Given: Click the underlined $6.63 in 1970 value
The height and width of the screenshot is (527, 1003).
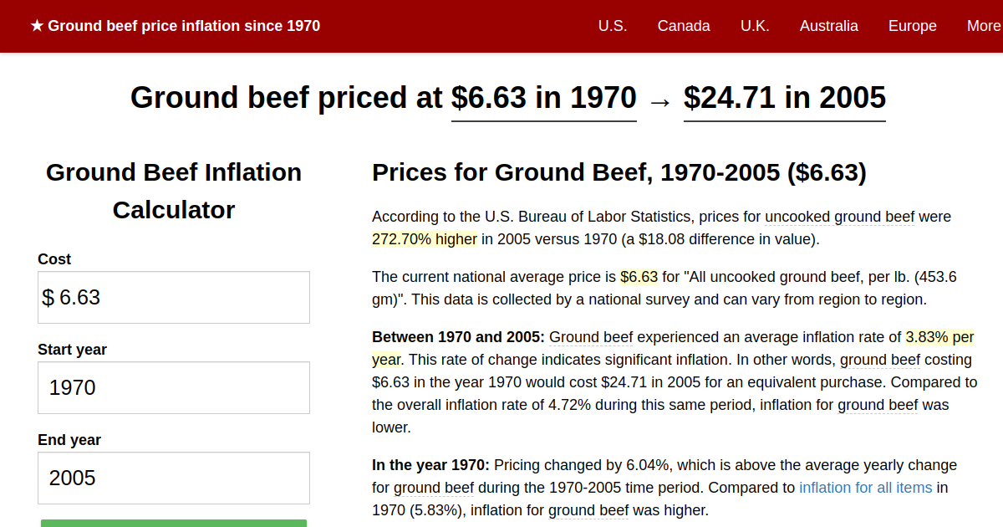Looking at the screenshot, I should coord(543,98).
